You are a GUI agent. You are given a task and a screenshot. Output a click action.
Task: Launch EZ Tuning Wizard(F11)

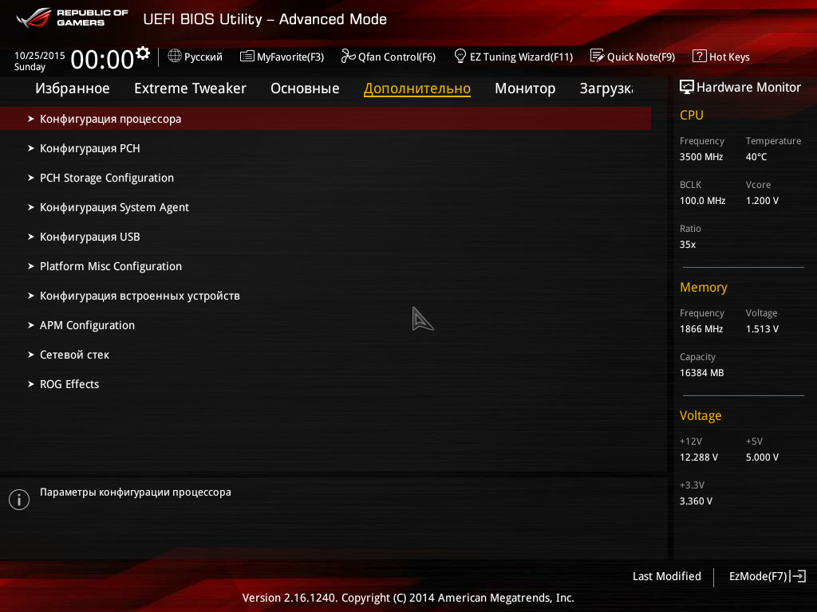click(513, 57)
